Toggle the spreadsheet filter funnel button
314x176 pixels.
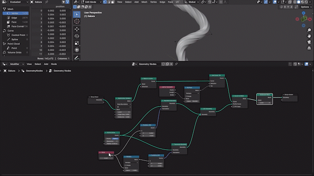point(68,2)
